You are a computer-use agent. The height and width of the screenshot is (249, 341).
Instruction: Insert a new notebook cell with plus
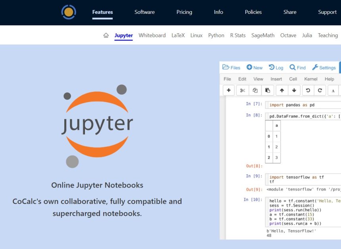point(228,90)
